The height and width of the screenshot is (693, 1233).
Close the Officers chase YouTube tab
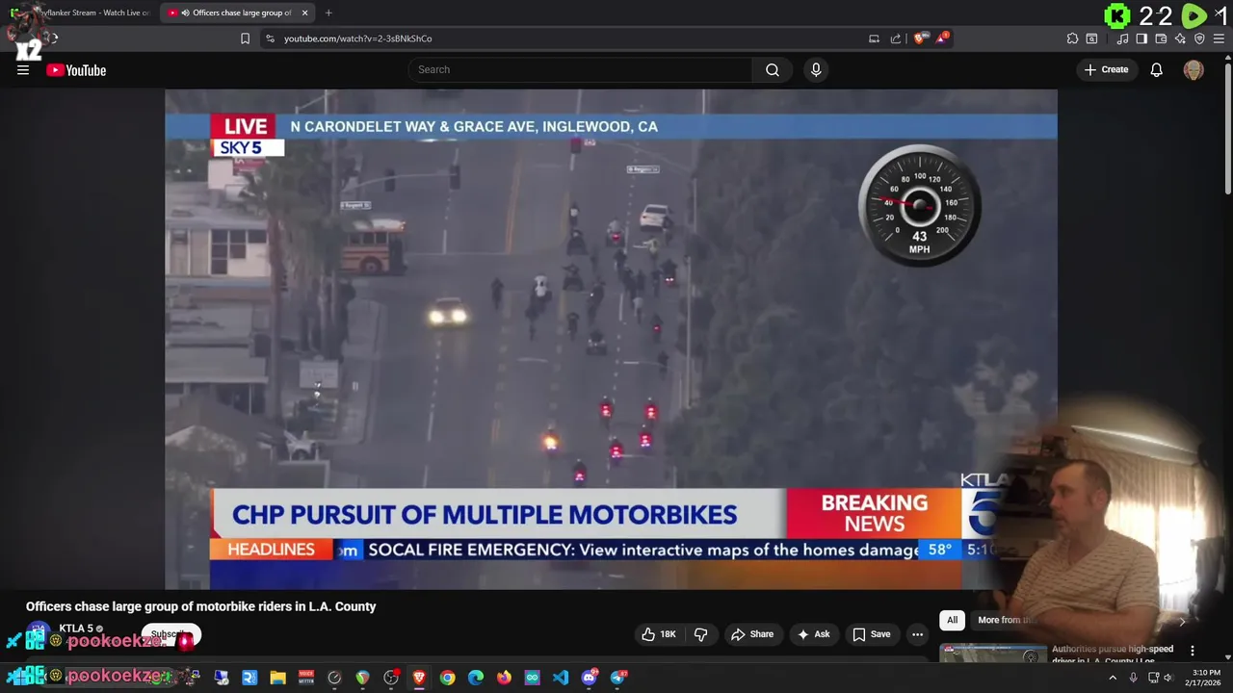coord(305,13)
